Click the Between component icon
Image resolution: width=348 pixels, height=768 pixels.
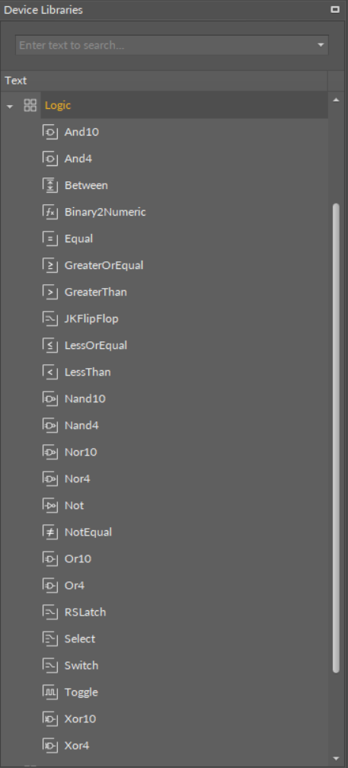[50, 186]
